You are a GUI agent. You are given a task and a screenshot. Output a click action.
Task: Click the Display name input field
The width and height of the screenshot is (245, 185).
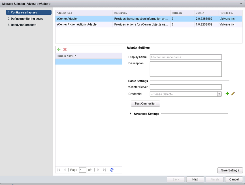[x=186, y=57]
